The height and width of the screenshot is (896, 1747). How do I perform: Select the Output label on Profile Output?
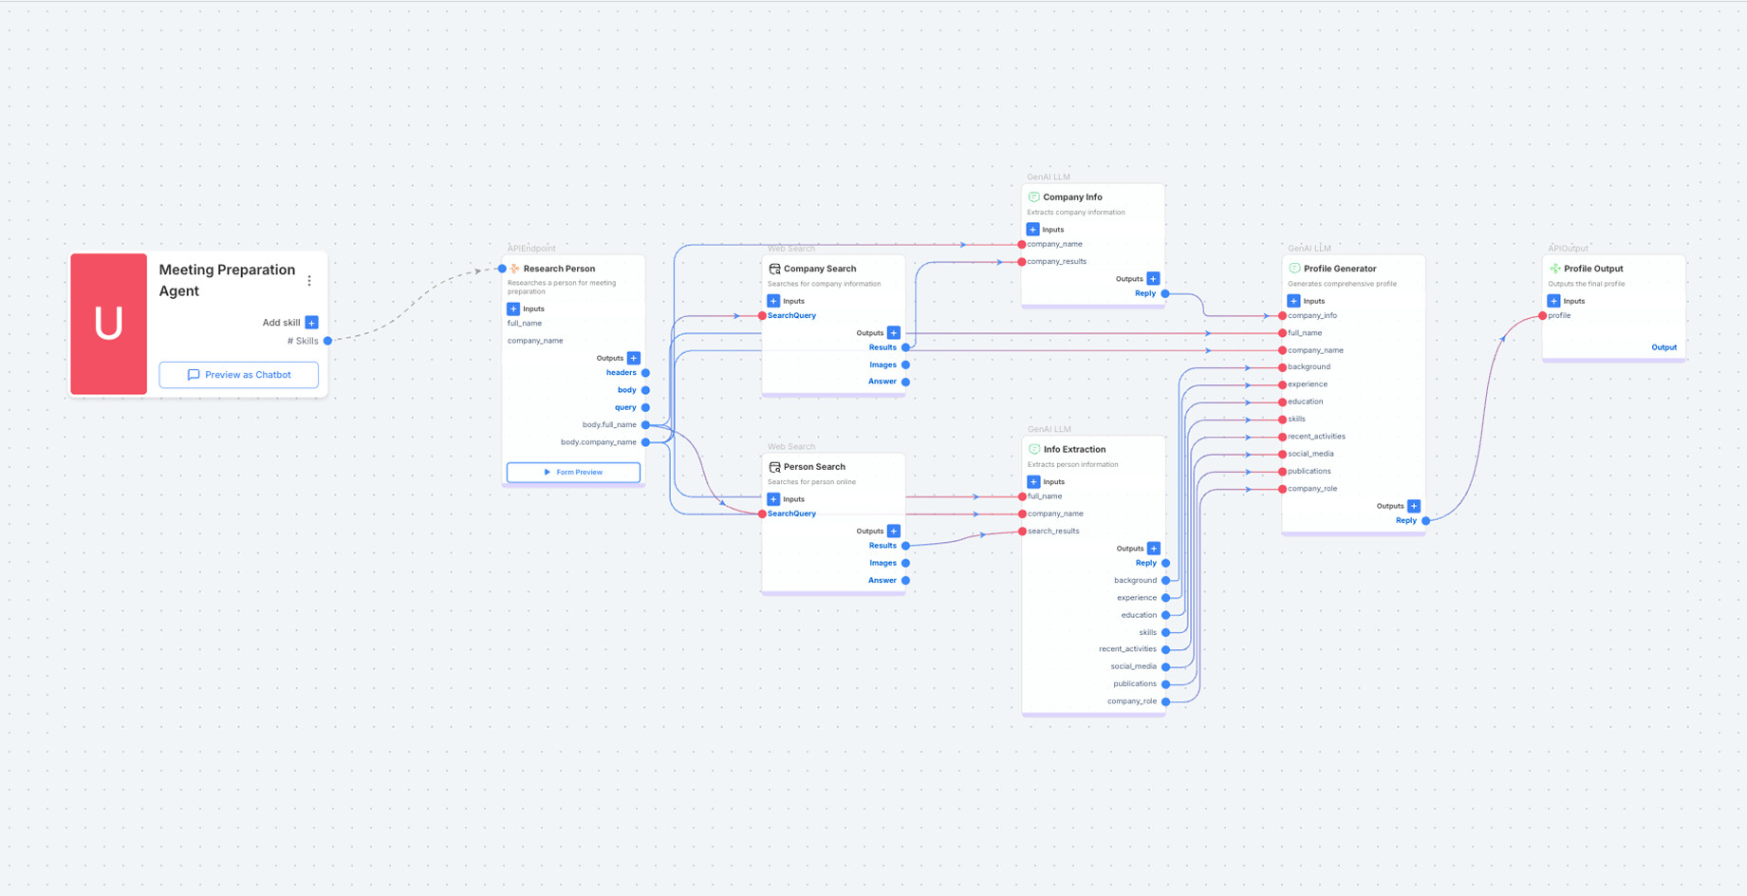coord(1663,347)
